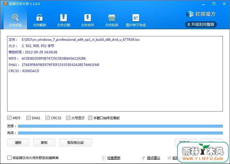Click the 清除 clear button
Image resolution: width=230 pixels, height=164 pixels.
[18, 143]
